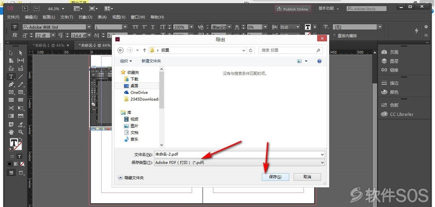Select the Note tool
435x207 pixels.
pyautogui.click(x=11, y=124)
